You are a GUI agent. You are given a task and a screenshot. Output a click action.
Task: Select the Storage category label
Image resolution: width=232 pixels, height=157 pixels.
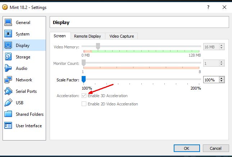pyautogui.click(x=23, y=57)
